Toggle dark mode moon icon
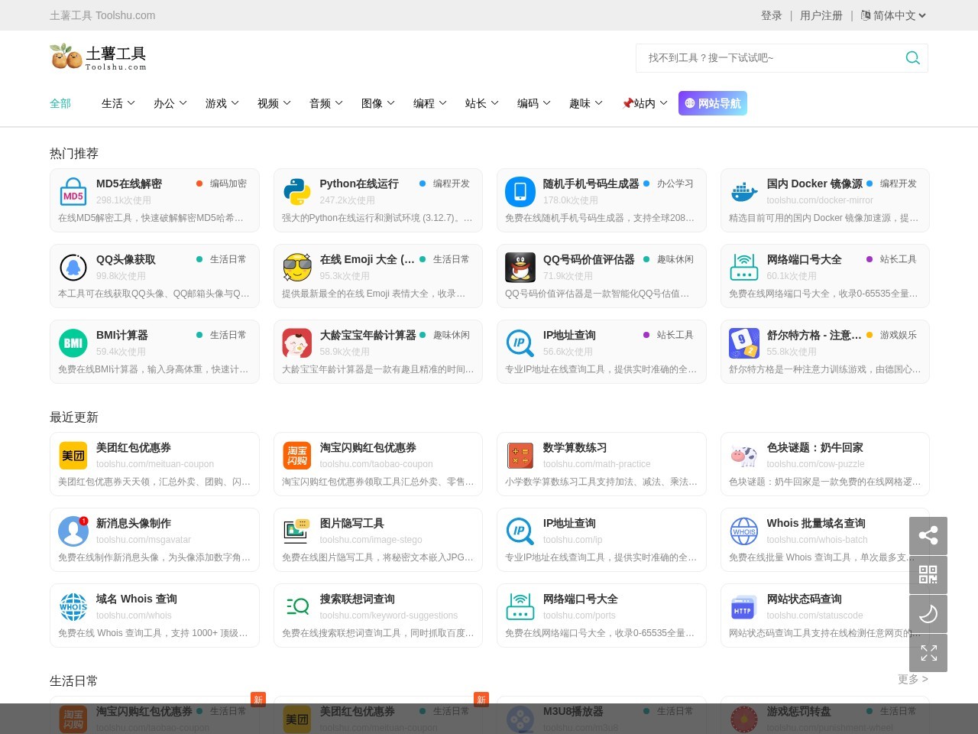 [928, 613]
